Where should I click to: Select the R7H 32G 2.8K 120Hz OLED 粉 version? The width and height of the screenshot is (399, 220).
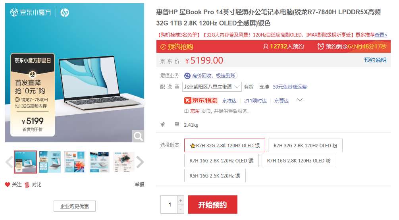tap(305, 145)
